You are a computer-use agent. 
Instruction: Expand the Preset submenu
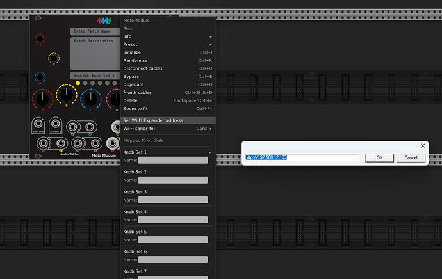pyautogui.click(x=168, y=45)
